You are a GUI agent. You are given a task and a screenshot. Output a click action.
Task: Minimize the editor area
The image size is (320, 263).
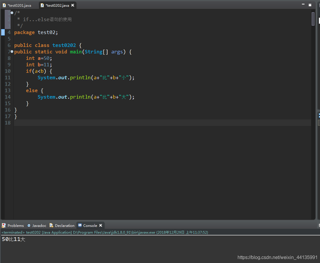[303, 4]
